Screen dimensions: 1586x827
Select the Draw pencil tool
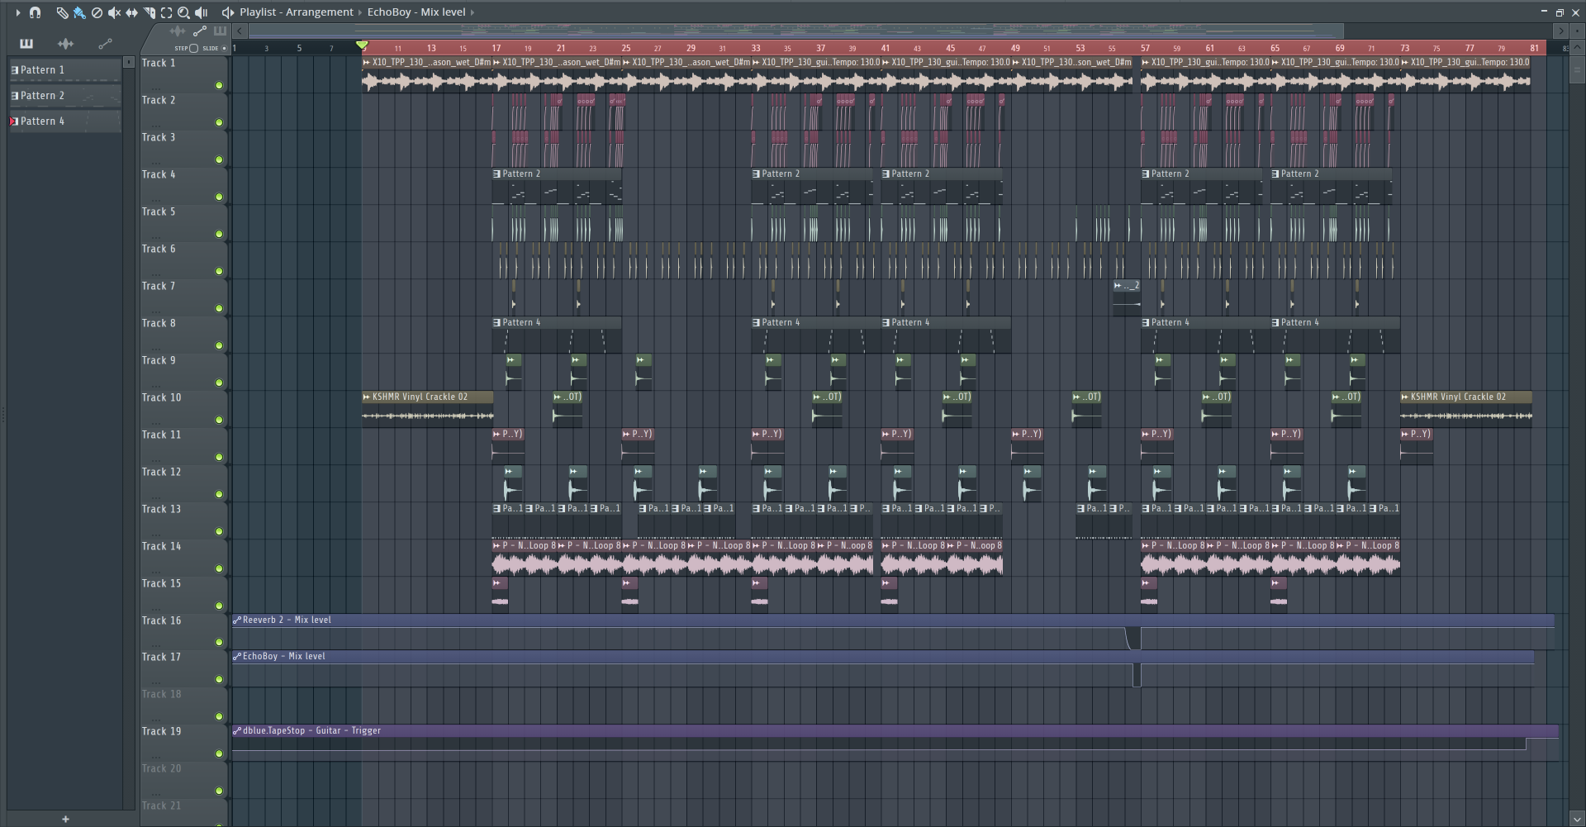click(62, 12)
